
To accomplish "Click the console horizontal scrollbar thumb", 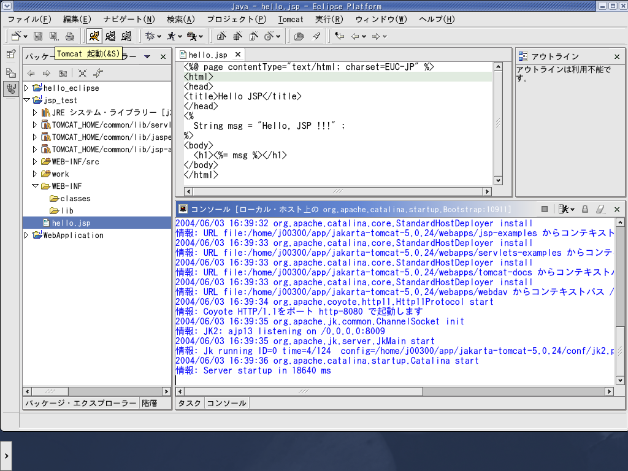I will point(304,391).
